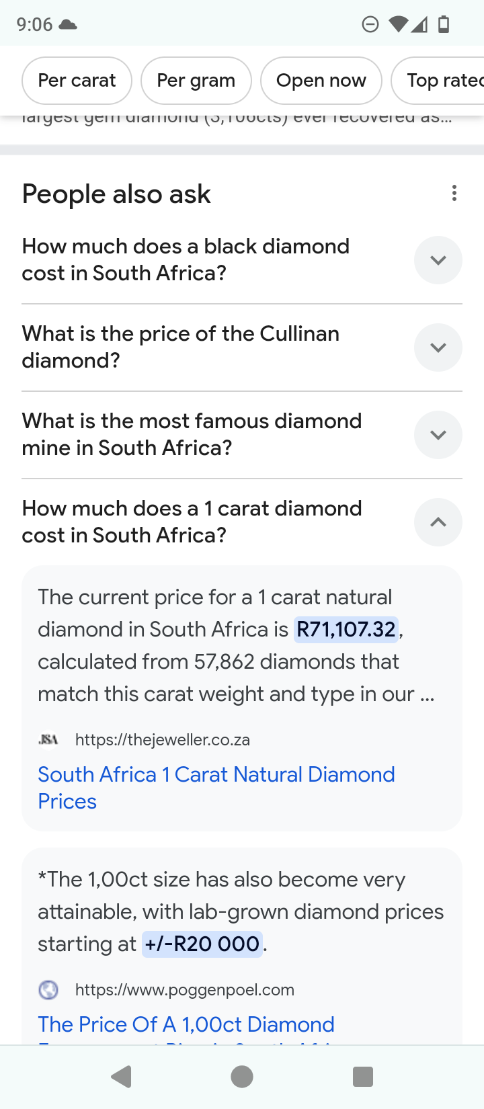The height and width of the screenshot is (1109, 484).
Task: Open People also ask three-dot menu
Action: pos(454,194)
